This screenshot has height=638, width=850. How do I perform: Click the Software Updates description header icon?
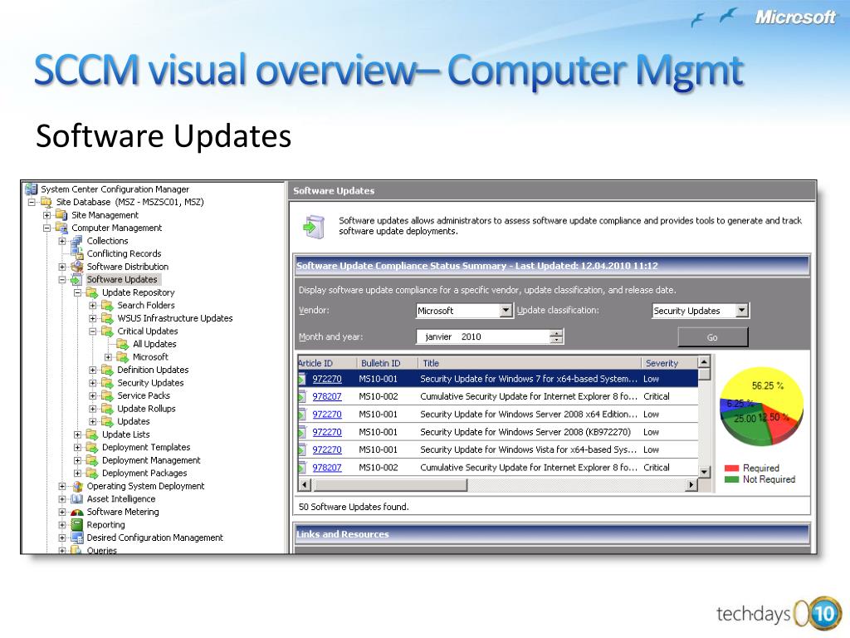point(314,227)
